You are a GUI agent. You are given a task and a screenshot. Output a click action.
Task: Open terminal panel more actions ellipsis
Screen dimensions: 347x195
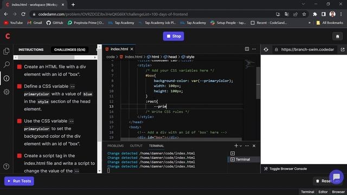click(247, 146)
